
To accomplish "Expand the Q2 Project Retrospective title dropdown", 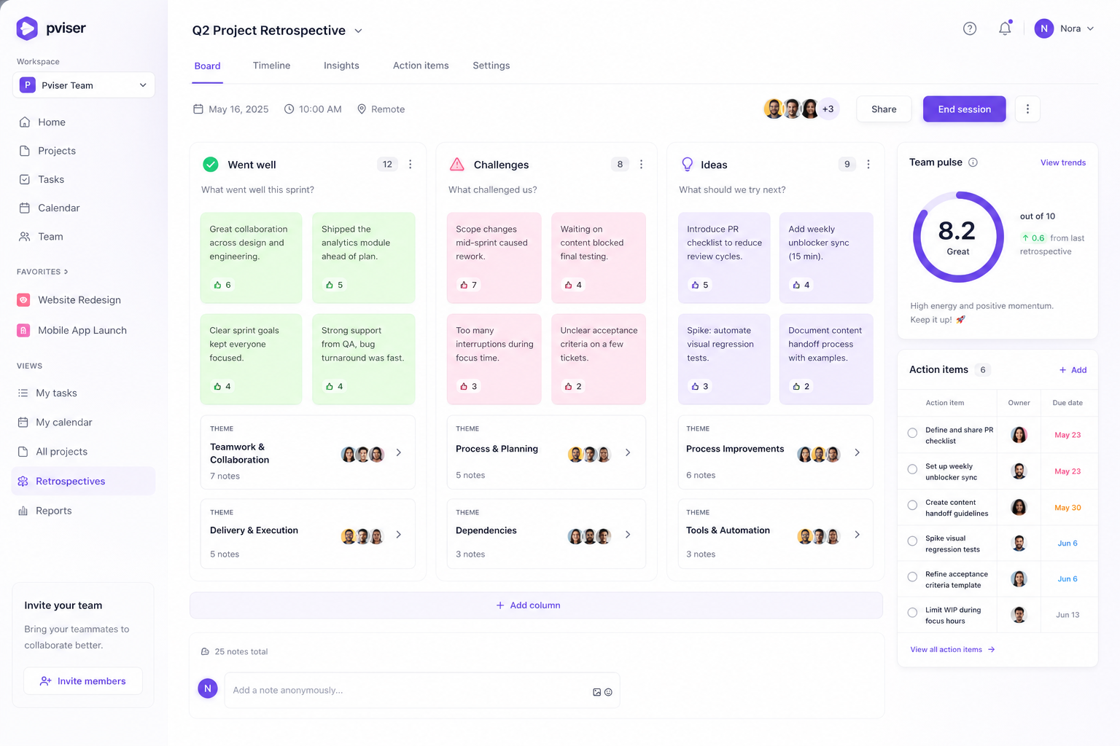I will [x=358, y=31].
